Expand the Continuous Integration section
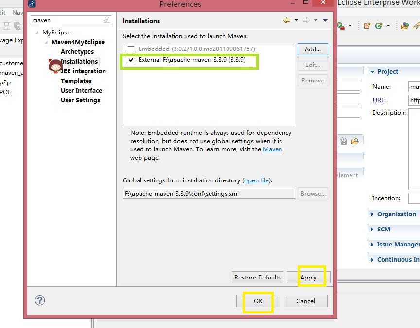420x328 pixels. pyautogui.click(x=372, y=259)
